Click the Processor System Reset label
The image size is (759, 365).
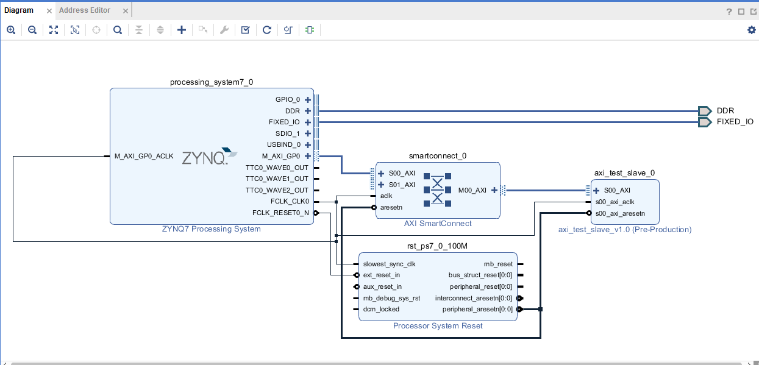(x=438, y=326)
